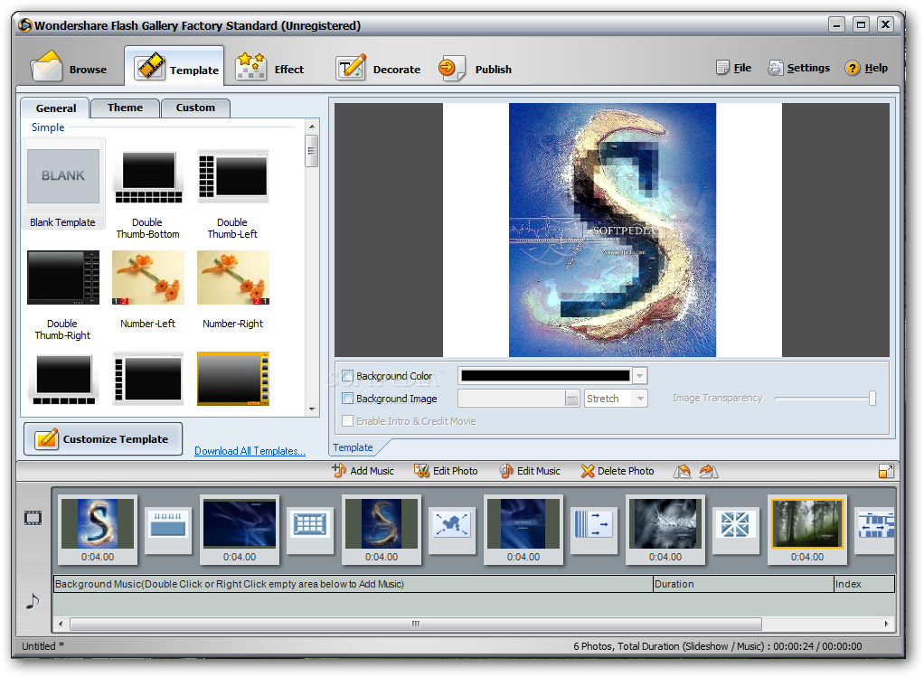
Task: Click the preview image in the canvas
Action: tap(612, 230)
